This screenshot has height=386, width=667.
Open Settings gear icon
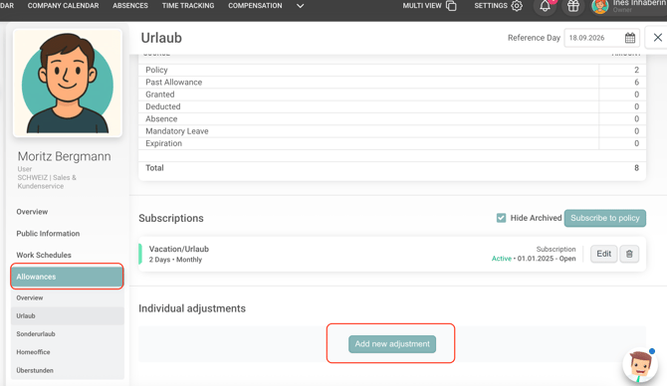tap(517, 6)
